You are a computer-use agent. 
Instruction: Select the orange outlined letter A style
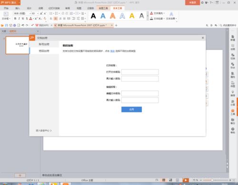pos(113,16)
